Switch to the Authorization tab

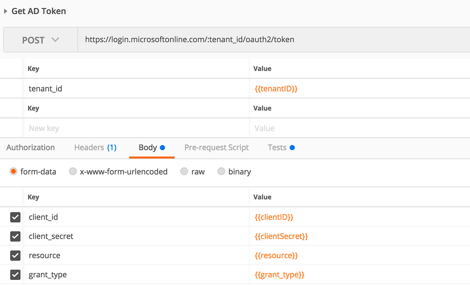[x=31, y=148]
